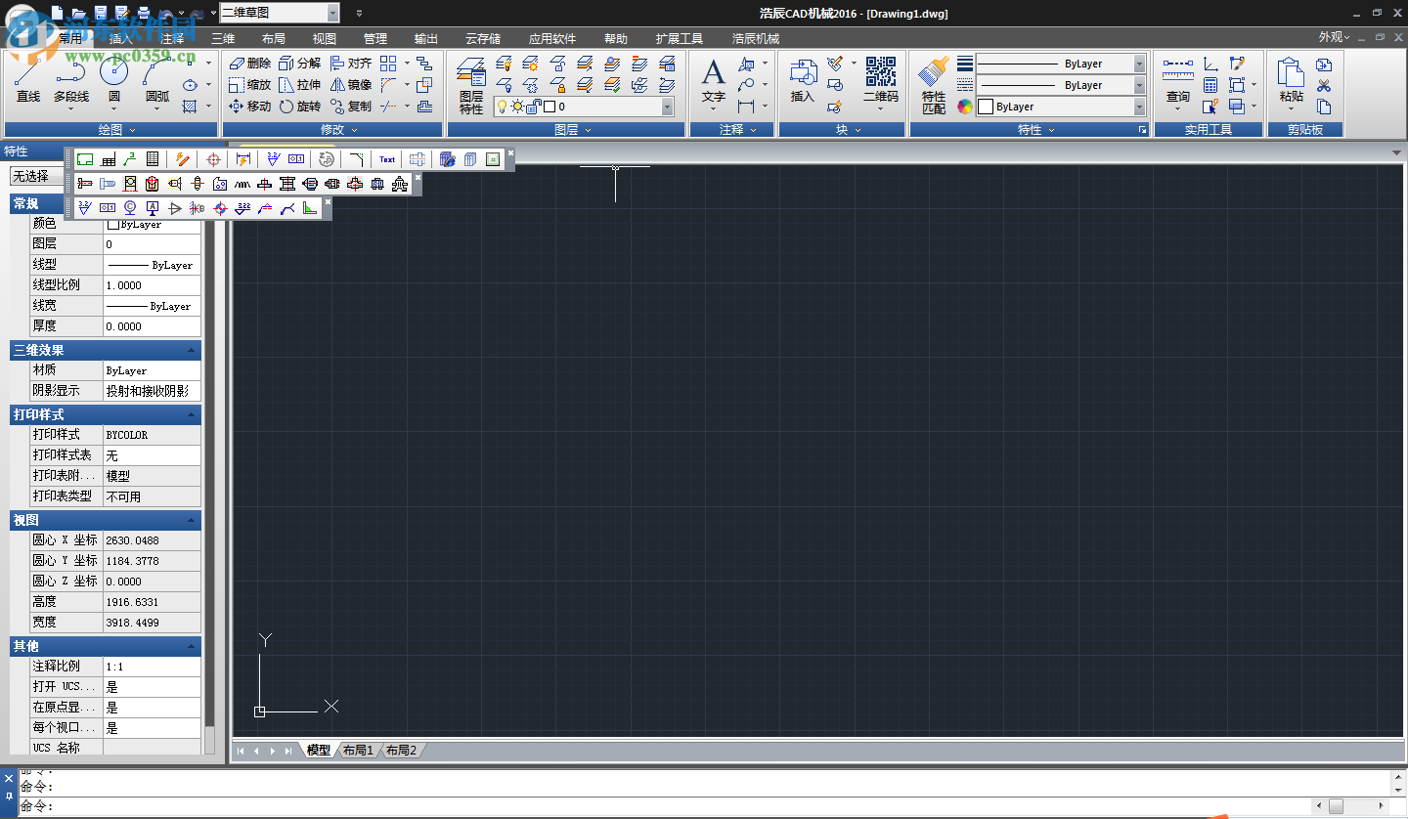The width and height of the screenshot is (1408, 819).
Task: Click the scissors cut icon in 剪贴板
Action: (x=1324, y=85)
